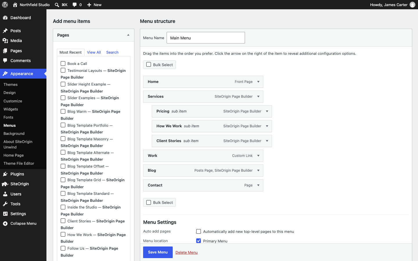This screenshot has height=261, width=418.
Task: Click the Pages icon in sidebar
Action: pyautogui.click(x=5, y=51)
